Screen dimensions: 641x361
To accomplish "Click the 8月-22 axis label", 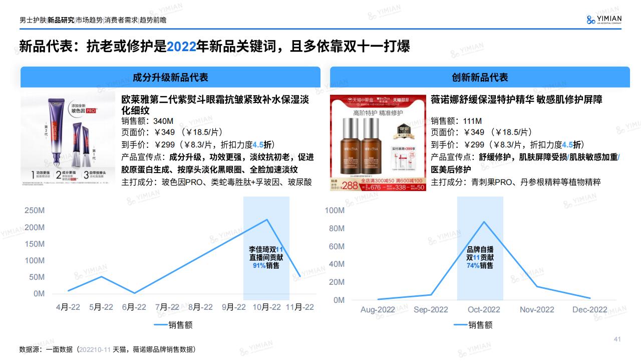I will click(x=200, y=307).
